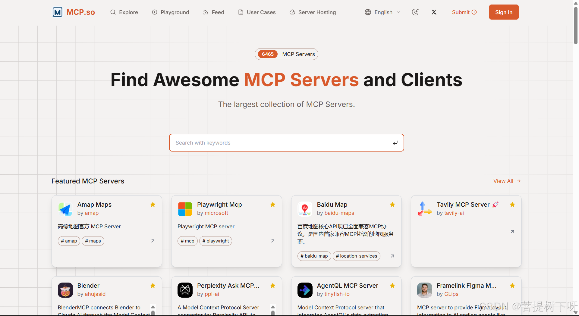Open User Cases in navigation

257,12
